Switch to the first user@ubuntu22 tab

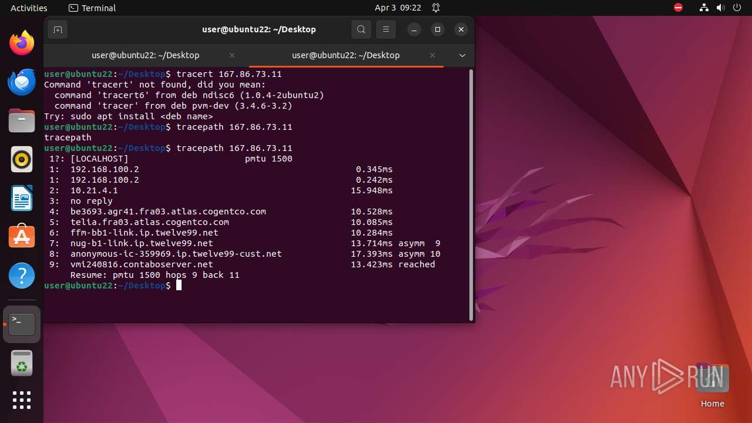tap(146, 55)
